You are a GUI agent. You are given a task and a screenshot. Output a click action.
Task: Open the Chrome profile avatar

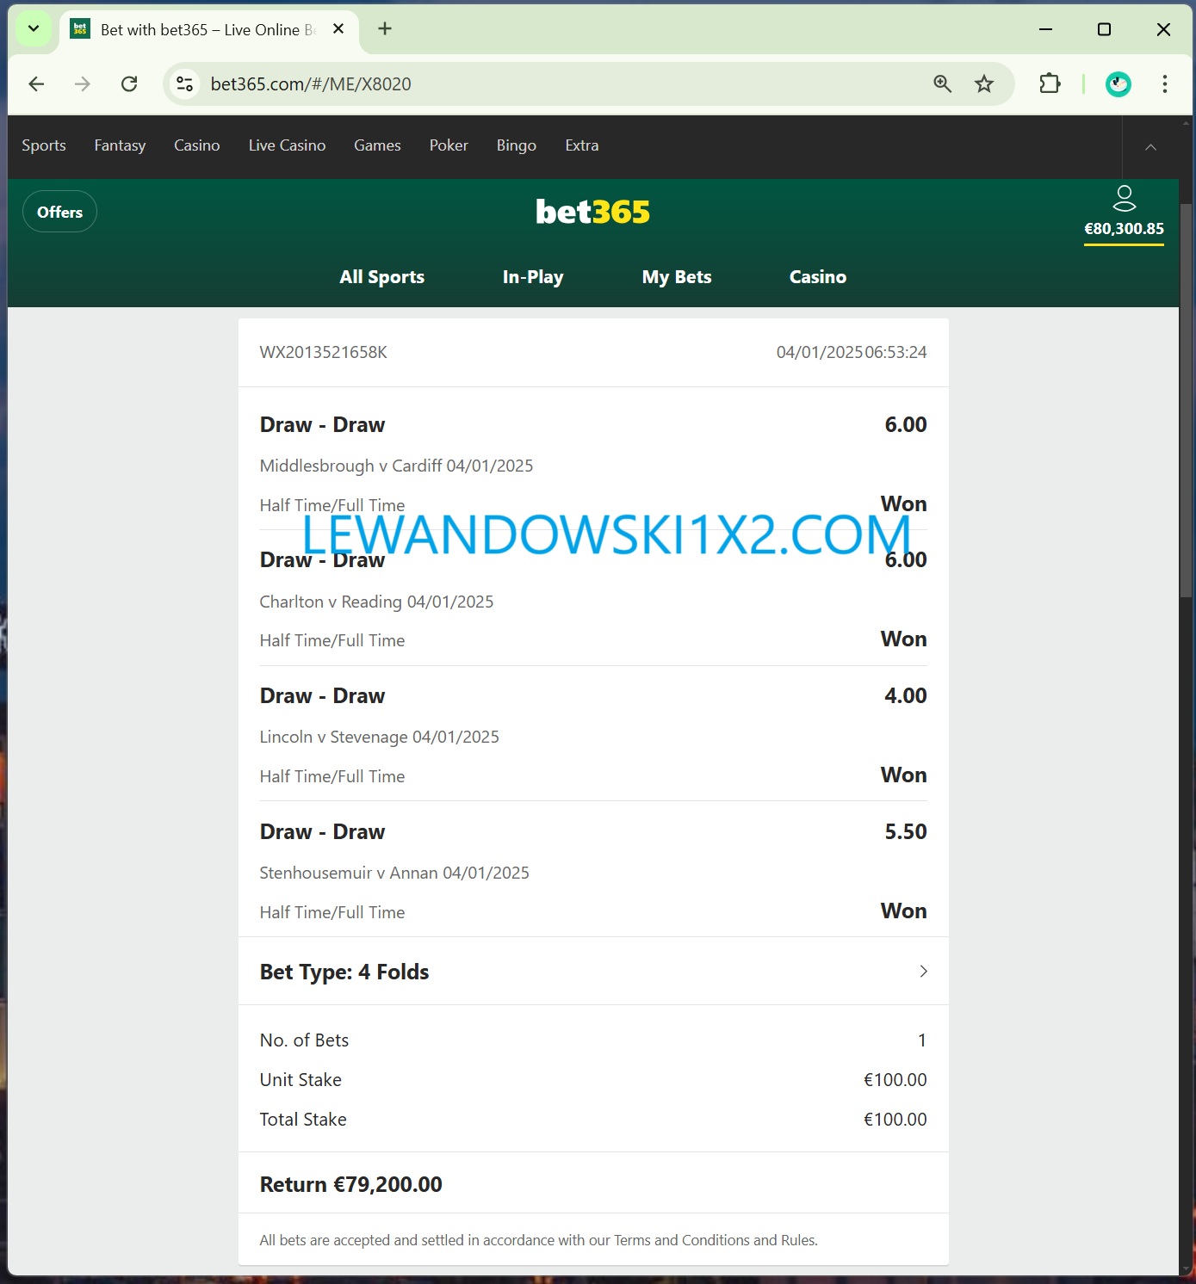pos(1119,83)
